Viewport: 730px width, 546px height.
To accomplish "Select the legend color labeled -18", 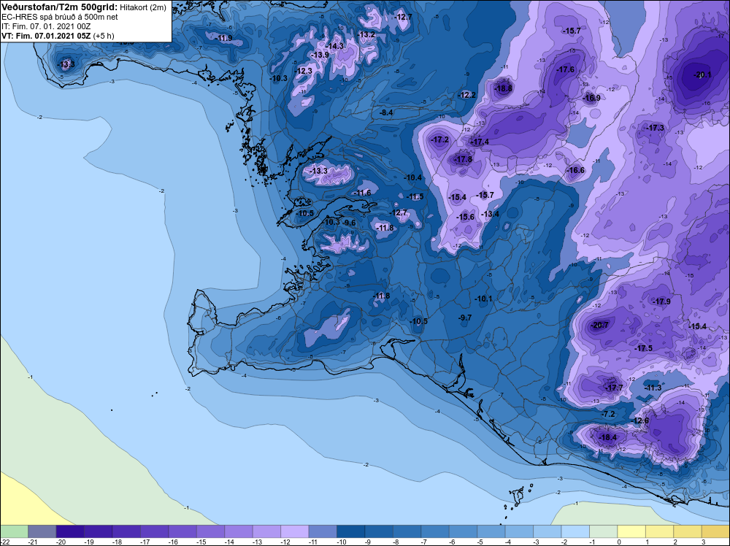I will click(126, 531).
